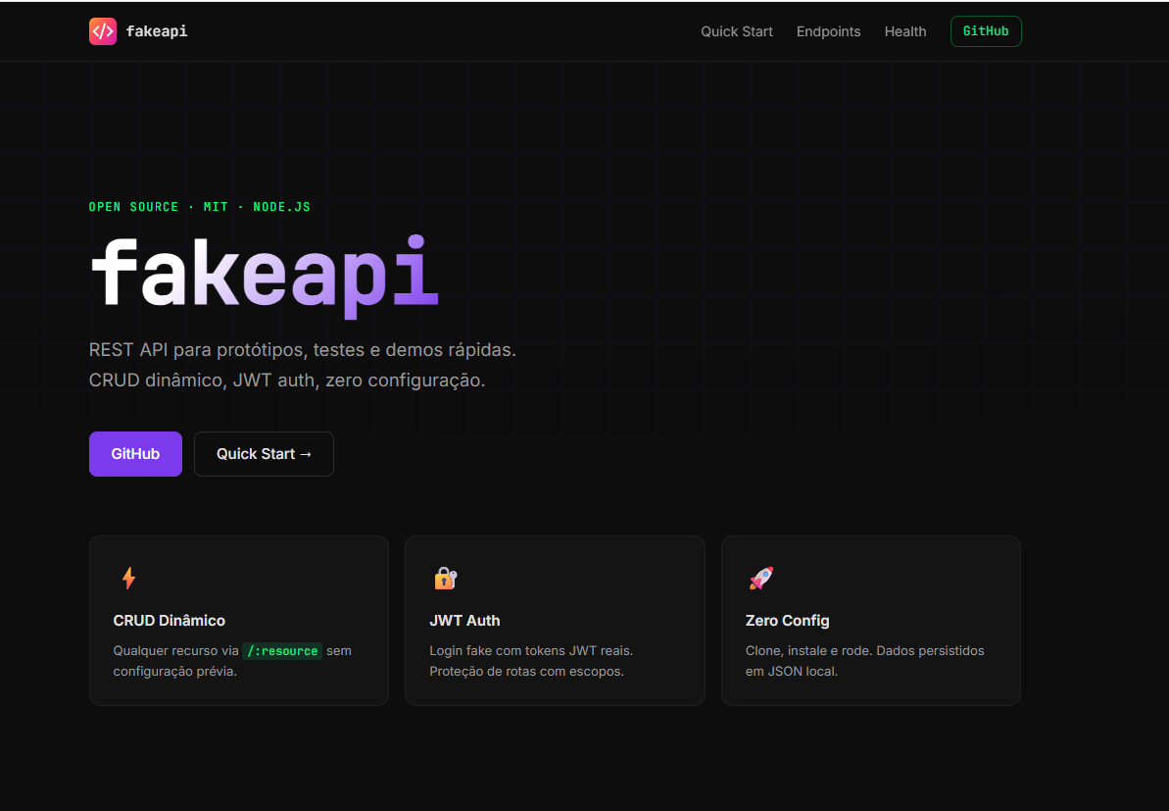Viewport: 1169px width, 811px height.
Task: Go to Endpoints in the navigation bar
Action: [828, 31]
